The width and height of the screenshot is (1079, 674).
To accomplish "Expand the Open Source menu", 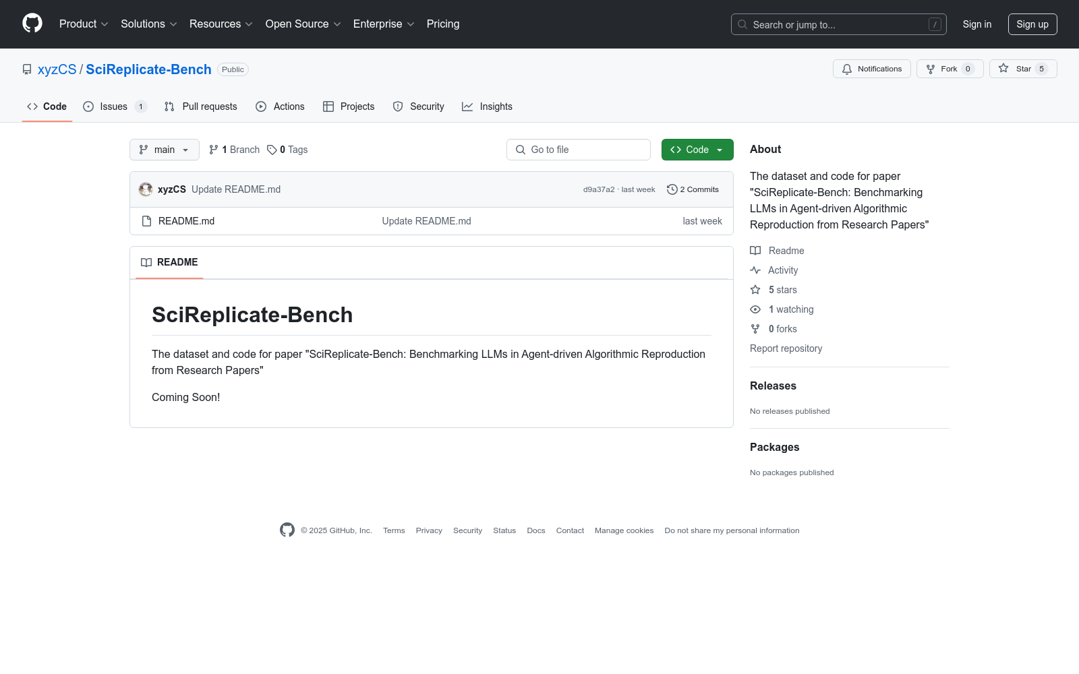I will (x=303, y=24).
